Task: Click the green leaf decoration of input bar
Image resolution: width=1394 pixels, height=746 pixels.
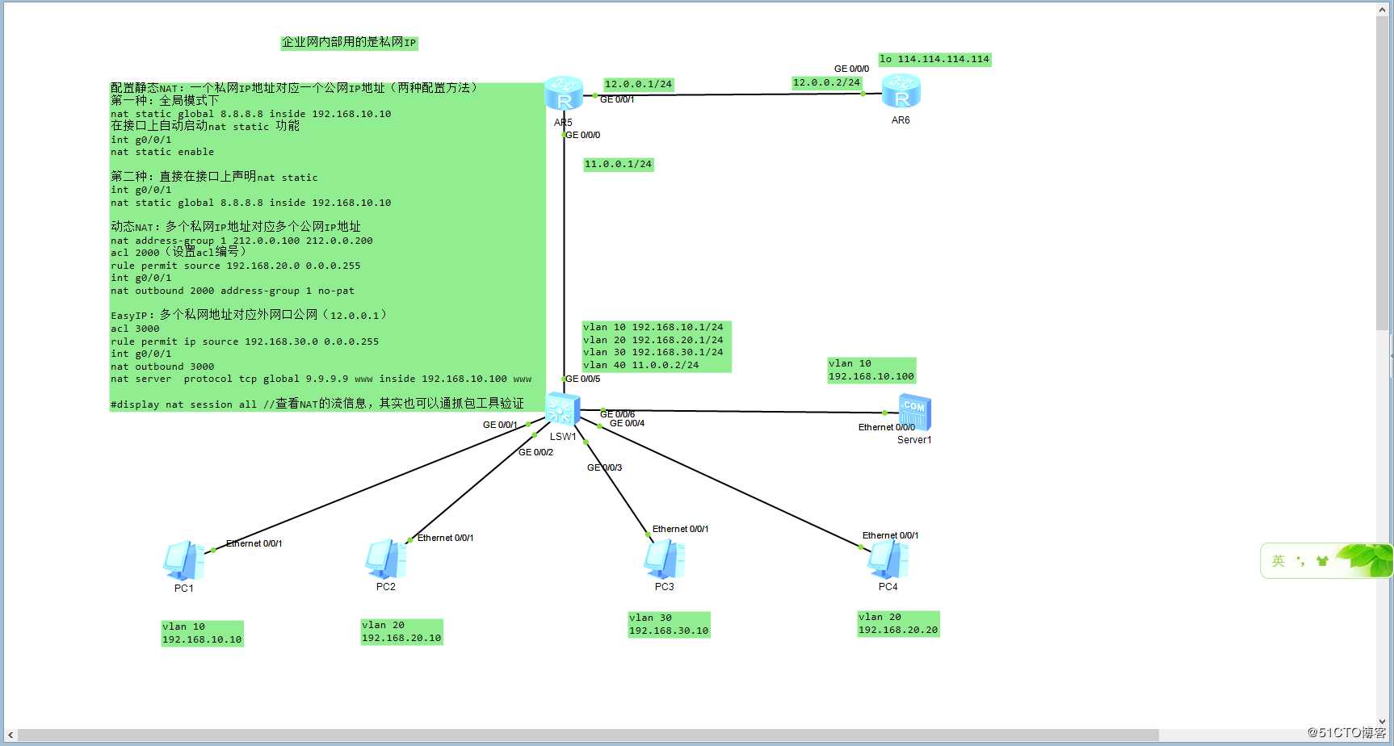Action: (x=1367, y=559)
